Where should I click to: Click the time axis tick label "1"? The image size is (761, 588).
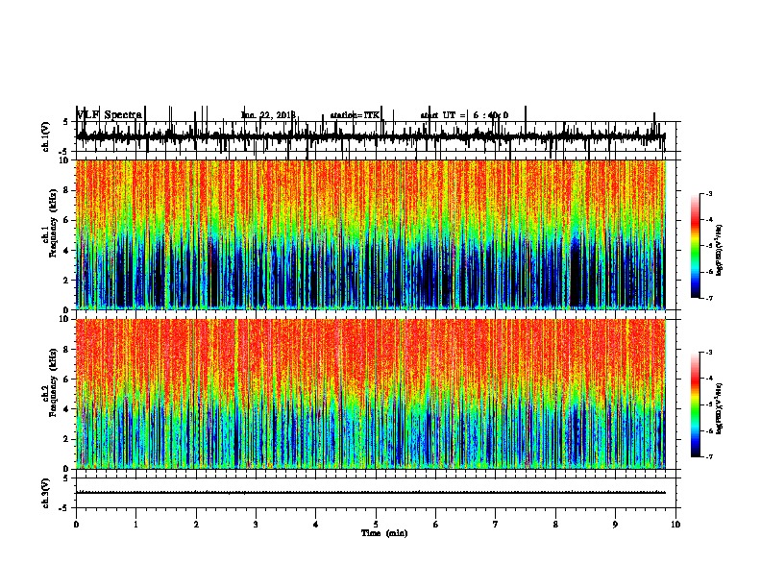[x=135, y=525]
